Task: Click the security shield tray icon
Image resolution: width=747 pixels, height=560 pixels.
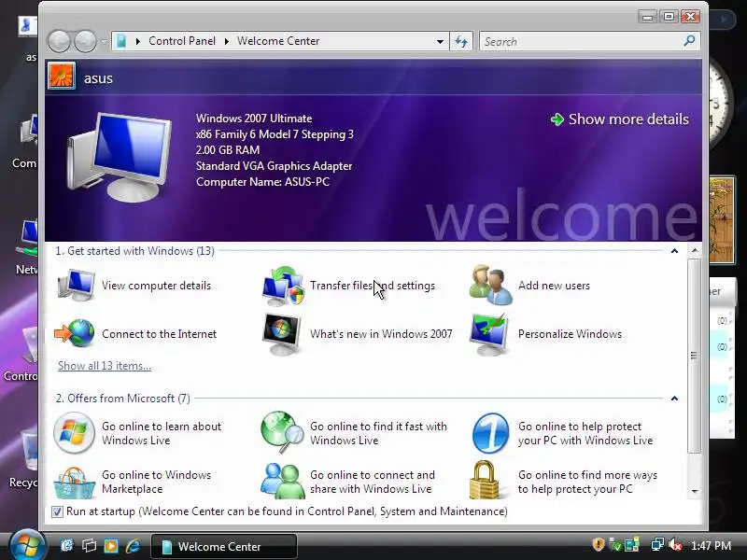Action: pyautogui.click(x=599, y=544)
